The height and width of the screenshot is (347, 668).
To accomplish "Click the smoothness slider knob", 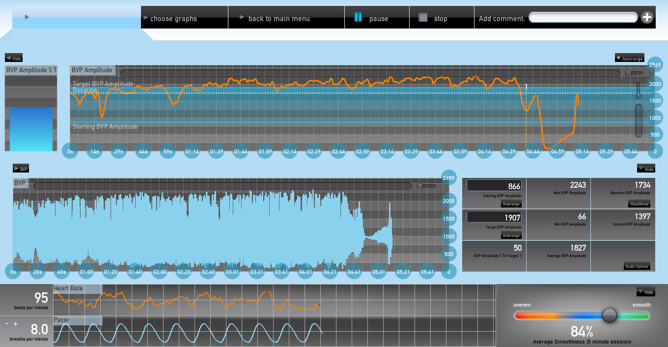I will coord(609,315).
